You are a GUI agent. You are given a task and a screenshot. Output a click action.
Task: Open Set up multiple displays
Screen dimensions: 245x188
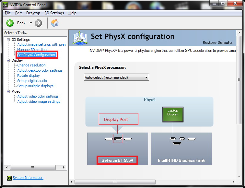click(35, 86)
